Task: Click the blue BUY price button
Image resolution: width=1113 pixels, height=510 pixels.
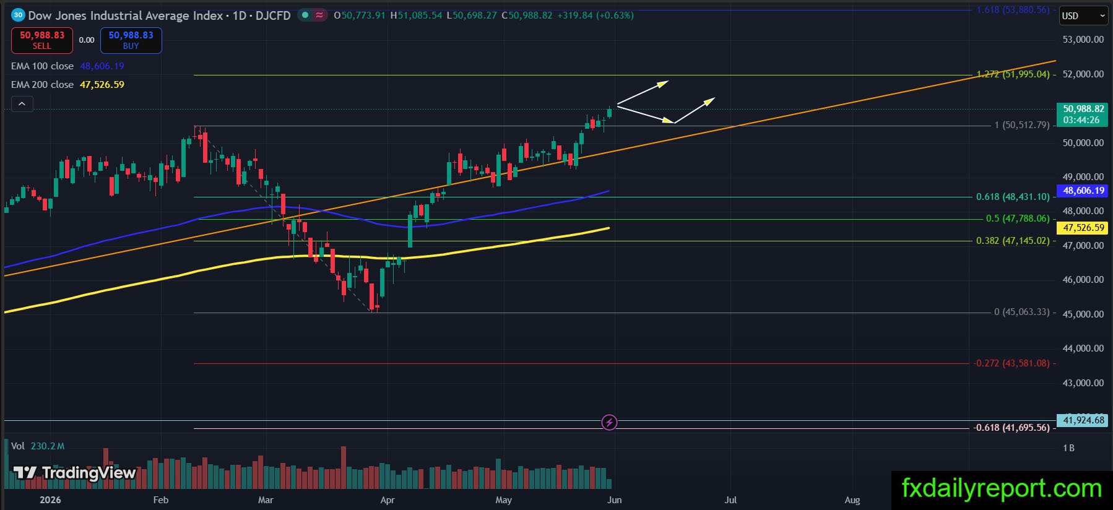Action: click(x=131, y=40)
